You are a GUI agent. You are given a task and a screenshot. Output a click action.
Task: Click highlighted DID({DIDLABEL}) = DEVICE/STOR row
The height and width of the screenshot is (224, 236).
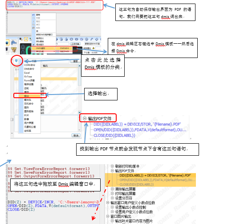(155, 175)
